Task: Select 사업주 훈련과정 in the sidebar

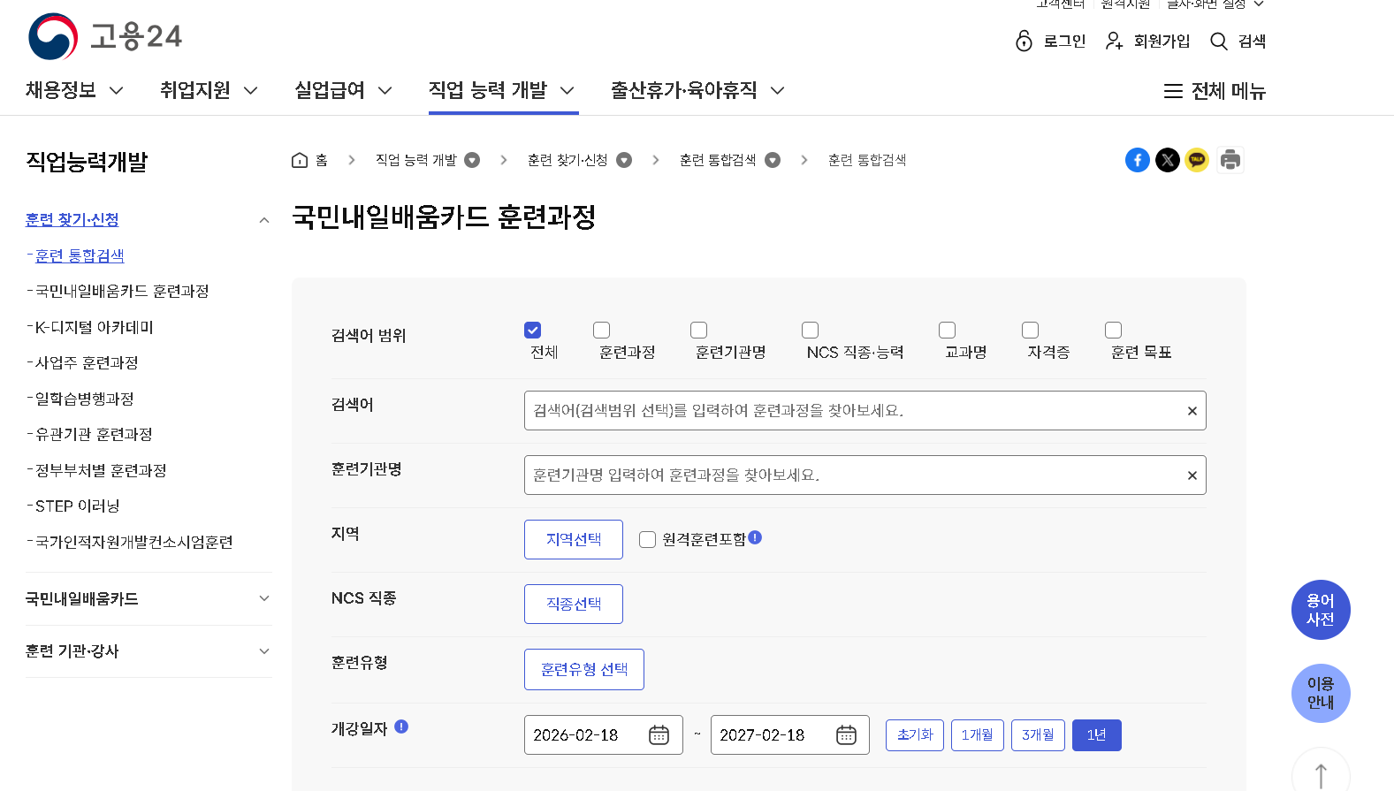Action: coord(87,362)
